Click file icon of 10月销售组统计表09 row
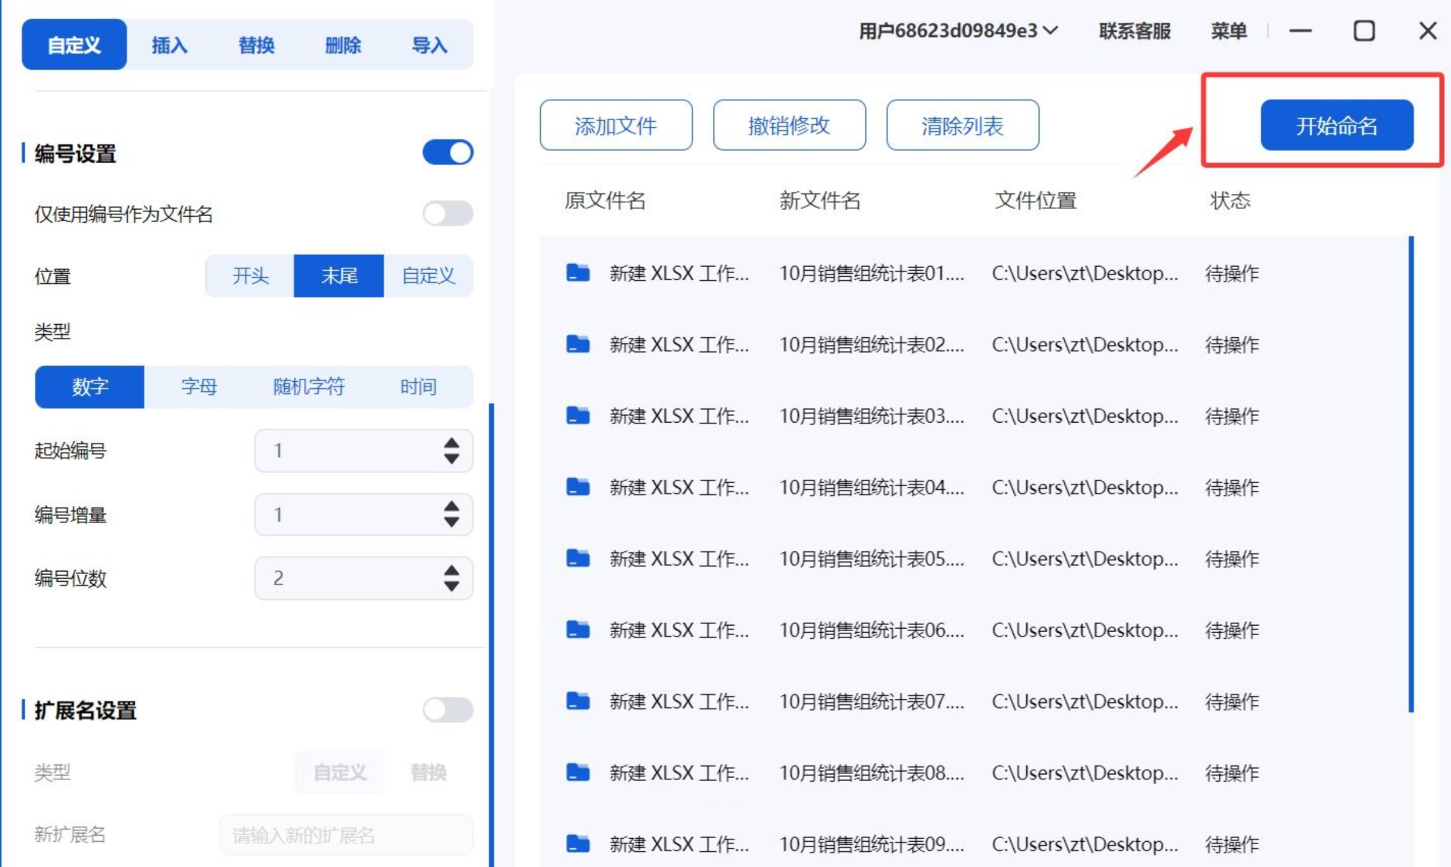1451x867 pixels. (578, 844)
